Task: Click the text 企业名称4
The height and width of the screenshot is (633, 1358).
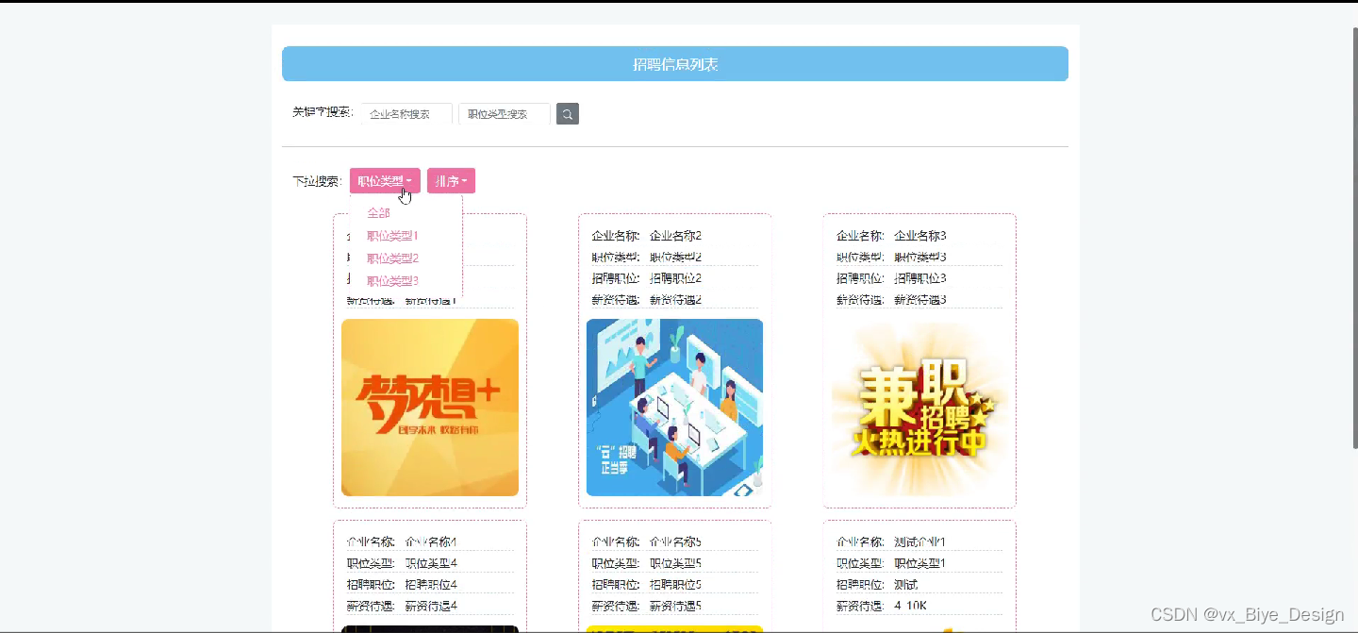Action: 431,542
